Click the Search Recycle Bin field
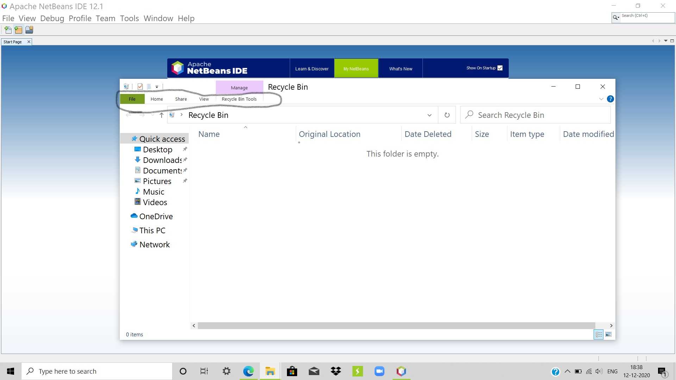Viewport: 676px width, 380px height. [x=535, y=115]
